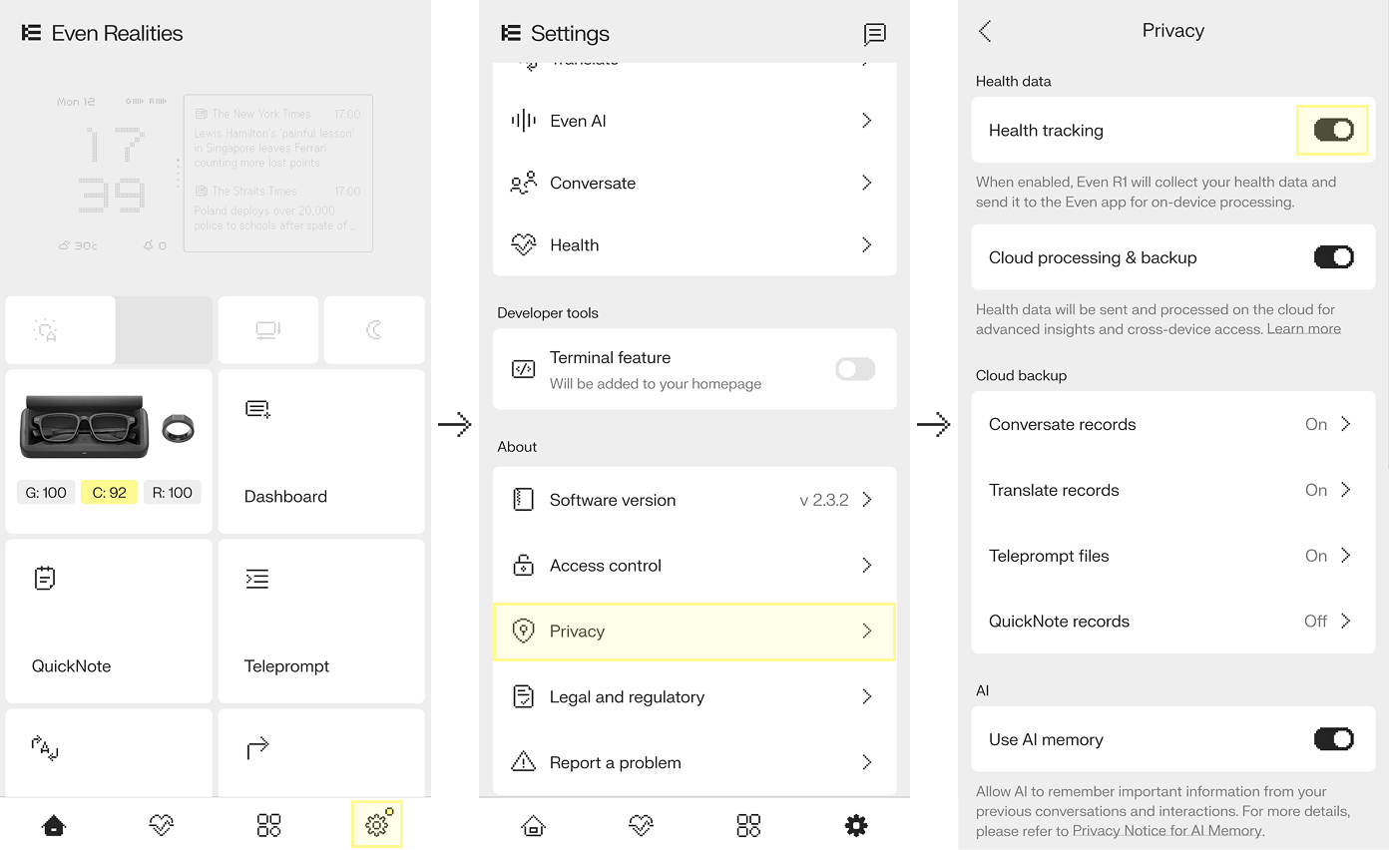Click the Conversate people icon
The height and width of the screenshot is (850, 1389).
(x=523, y=183)
